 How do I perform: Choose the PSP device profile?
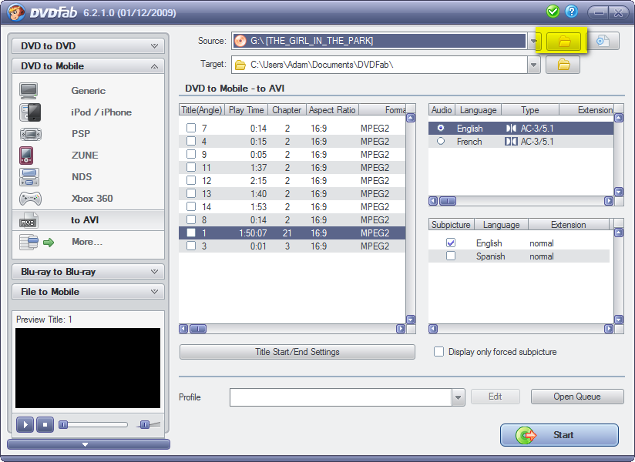81,134
